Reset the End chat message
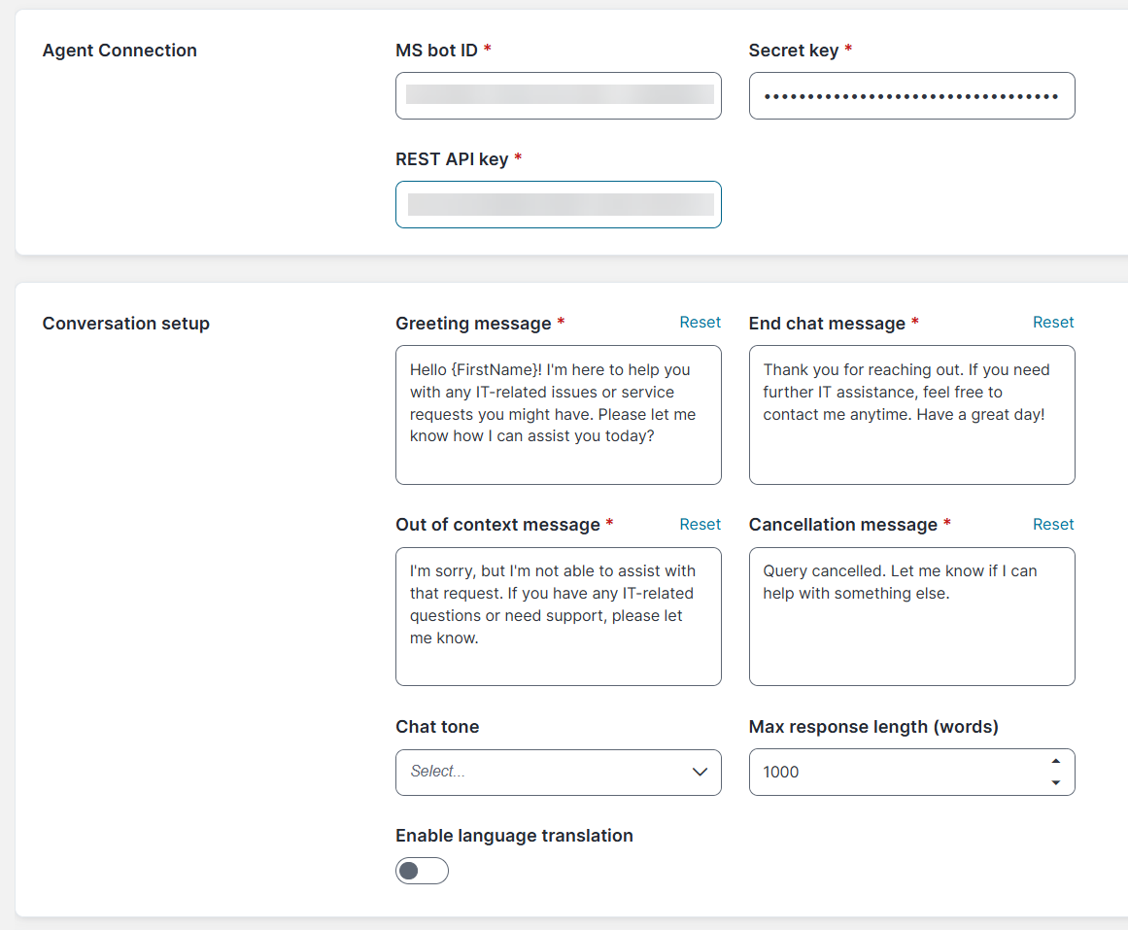This screenshot has height=930, width=1128. pyautogui.click(x=1052, y=323)
